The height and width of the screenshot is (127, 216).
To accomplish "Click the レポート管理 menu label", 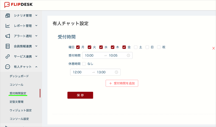I will 23,26.
